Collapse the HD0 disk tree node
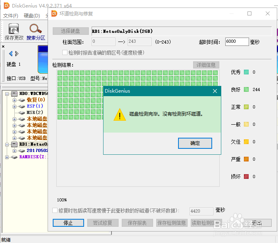This screenshot has height=243, width=278. (7, 94)
